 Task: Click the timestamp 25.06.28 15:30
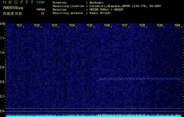pyautogui.click(x=12, y=14)
